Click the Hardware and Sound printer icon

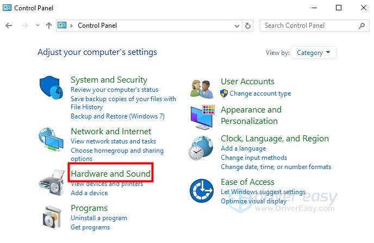click(52, 180)
